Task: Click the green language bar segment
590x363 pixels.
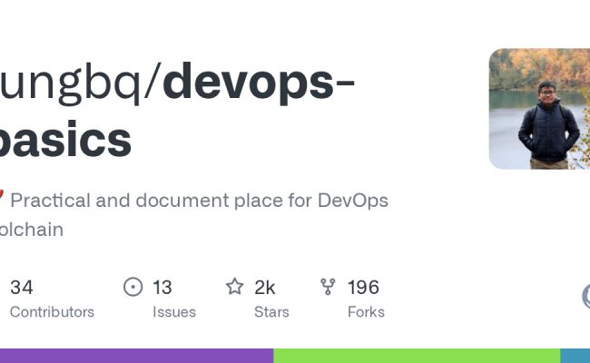Action: tap(417, 356)
